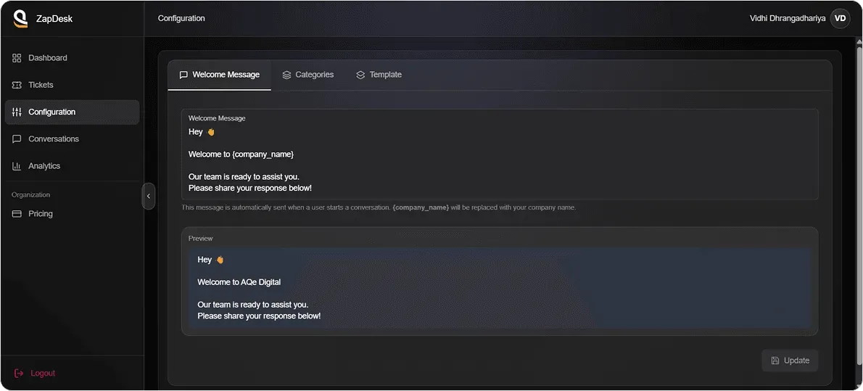Collapse the sidebar with the chevron handle
The width and height of the screenshot is (863, 391).
point(148,196)
